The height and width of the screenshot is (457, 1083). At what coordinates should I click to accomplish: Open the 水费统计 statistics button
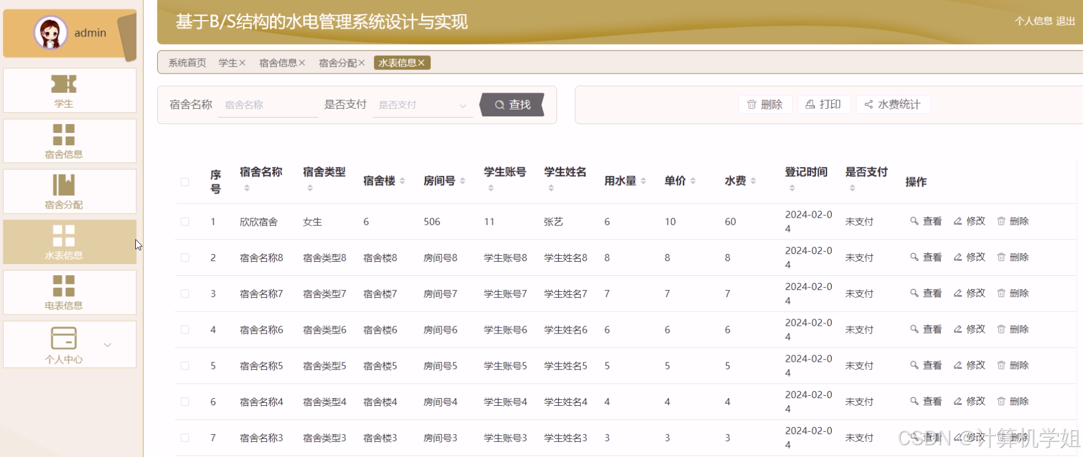892,105
